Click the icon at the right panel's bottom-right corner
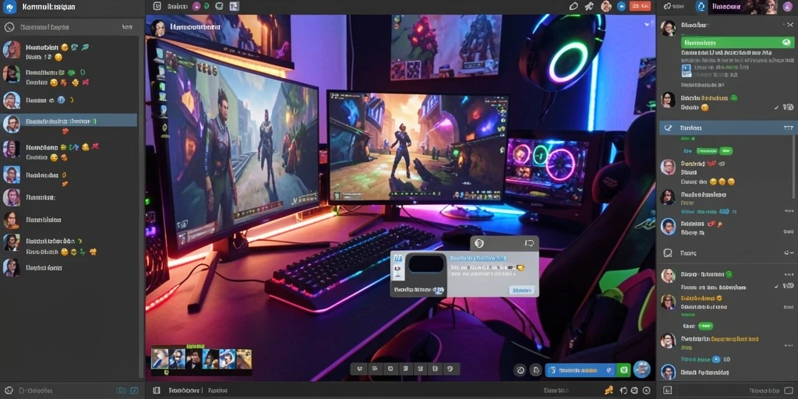The width and height of the screenshot is (798, 399). click(x=788, y=390)
